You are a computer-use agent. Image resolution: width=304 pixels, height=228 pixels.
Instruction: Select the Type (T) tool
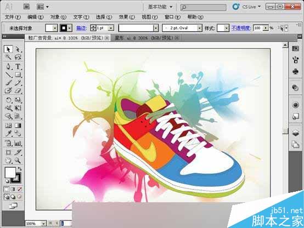[x=18, y=67]
